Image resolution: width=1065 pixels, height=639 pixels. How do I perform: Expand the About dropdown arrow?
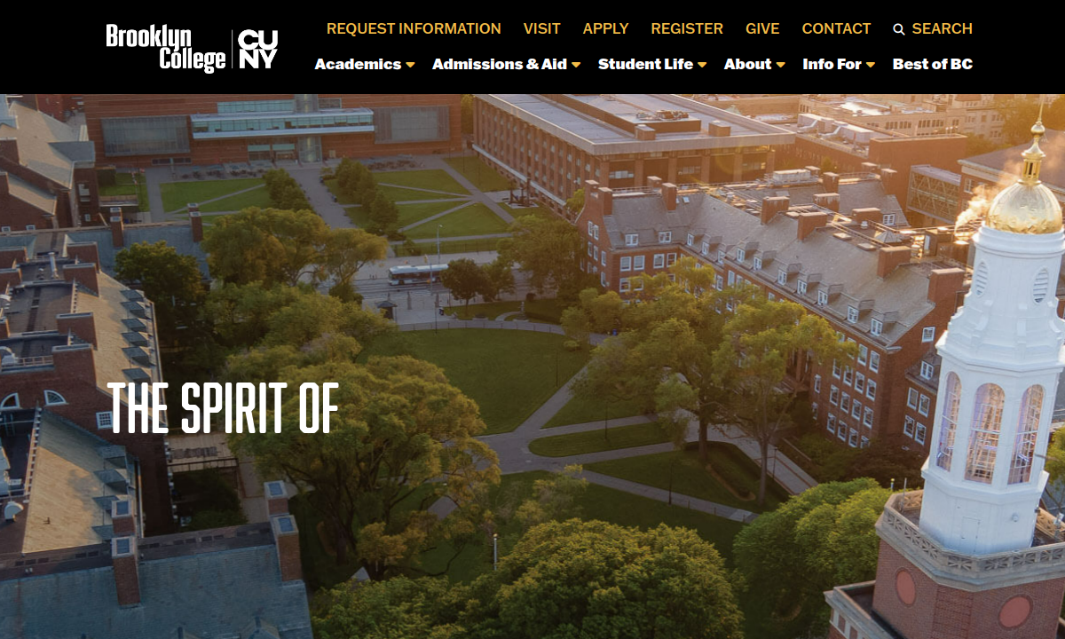pos(780,65)
